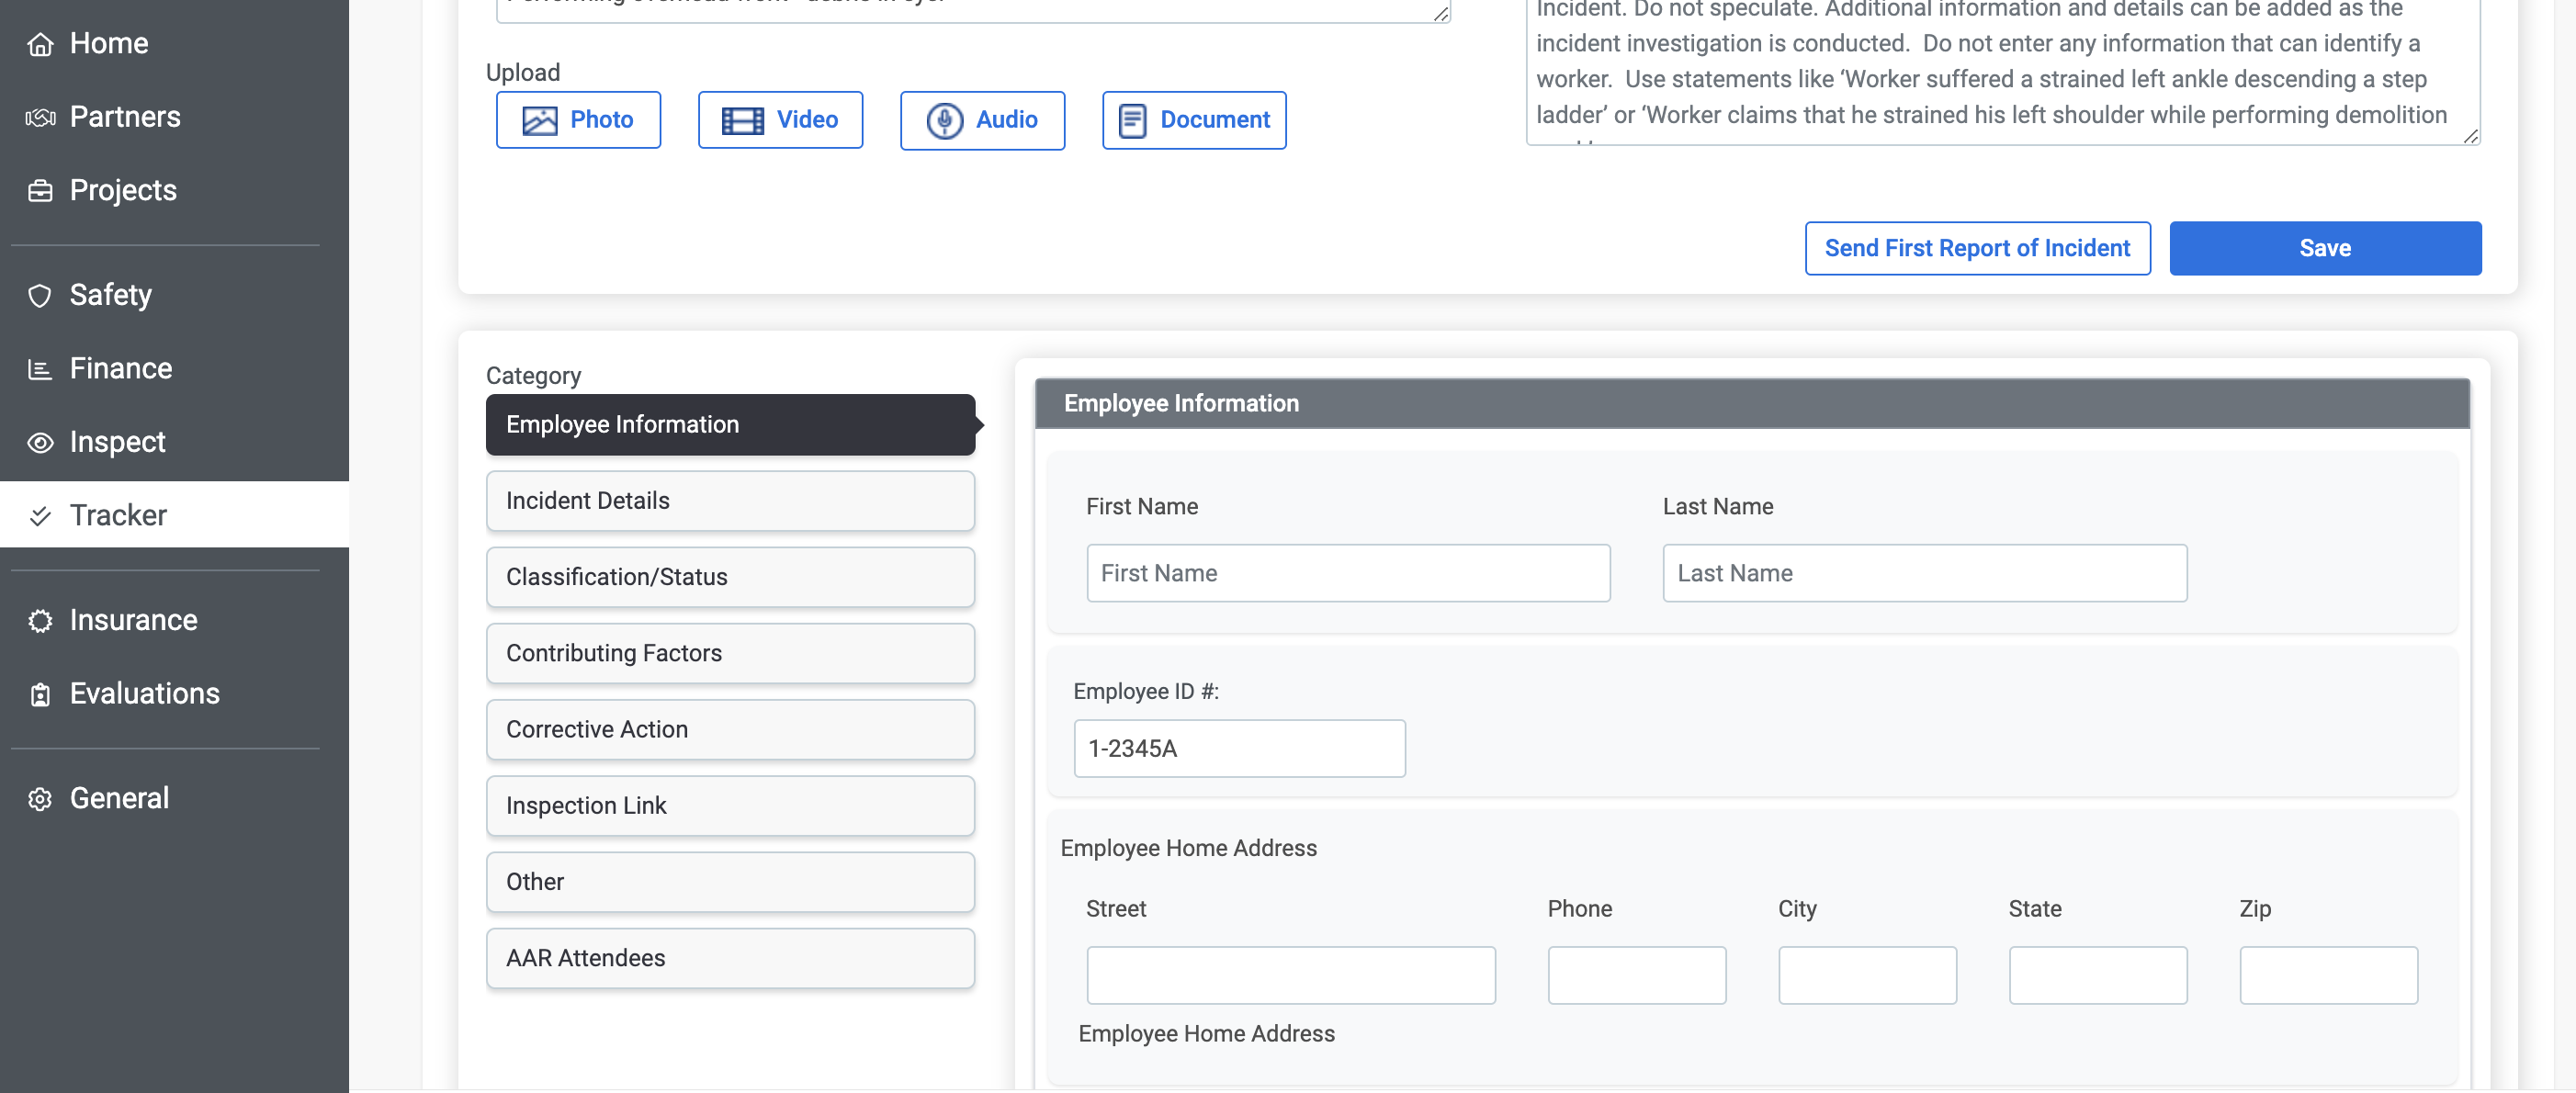This screenshot has height=1093, width=2576.
Task: Click the Employee Home Address heading
Action: pyautogui.click(x=1188, y=848)
